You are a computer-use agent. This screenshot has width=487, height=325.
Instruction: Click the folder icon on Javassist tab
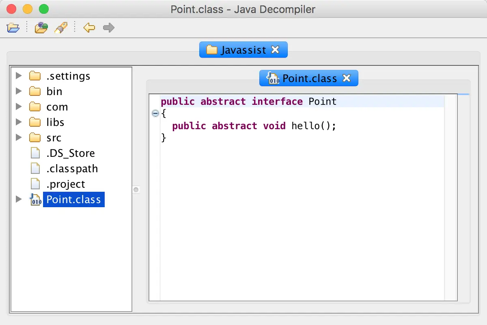(212, 50)
